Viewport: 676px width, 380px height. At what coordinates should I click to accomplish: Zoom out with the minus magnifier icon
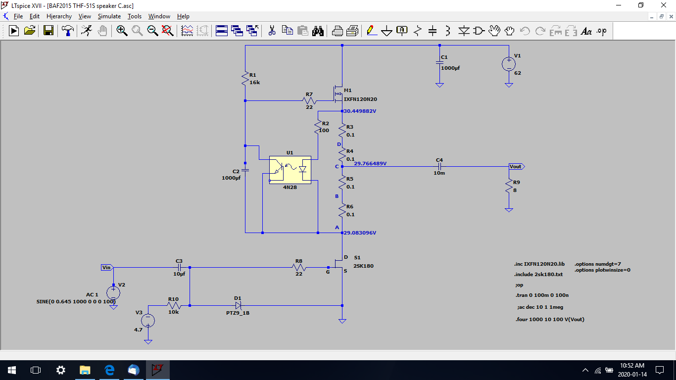[x=152, y=31]
